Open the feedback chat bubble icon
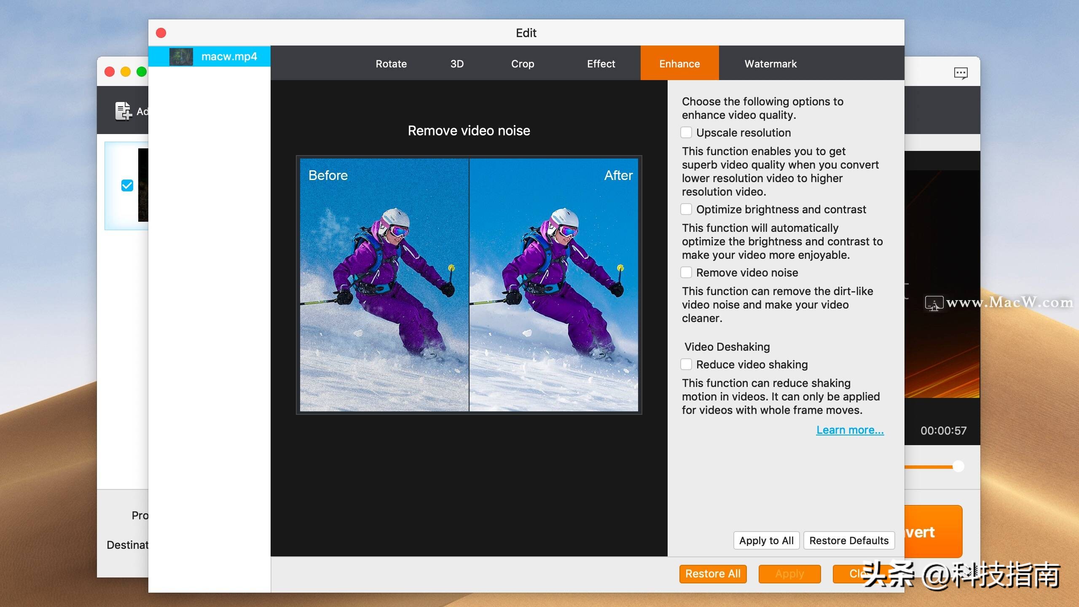Viewport: 1079px width, 607px height. 961,73
